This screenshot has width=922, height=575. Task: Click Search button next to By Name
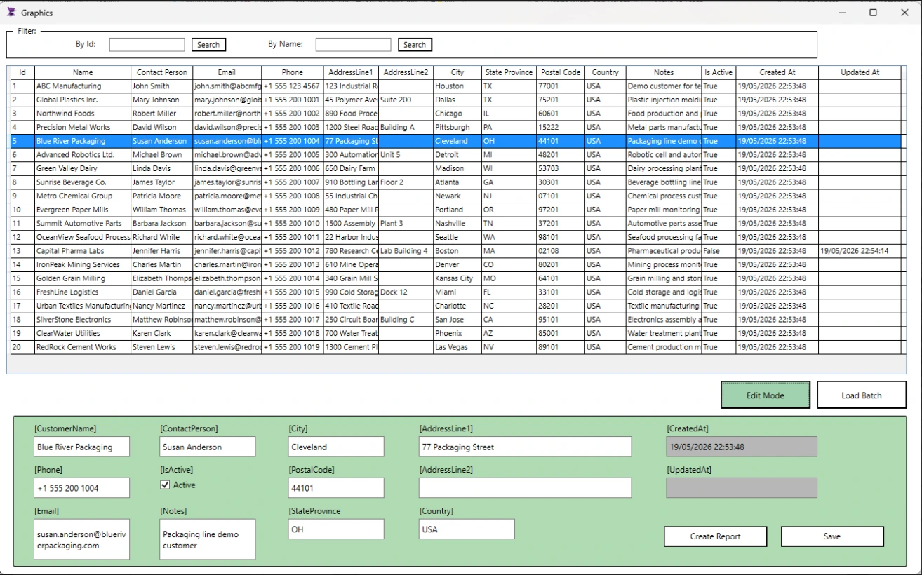coord(415,45)
